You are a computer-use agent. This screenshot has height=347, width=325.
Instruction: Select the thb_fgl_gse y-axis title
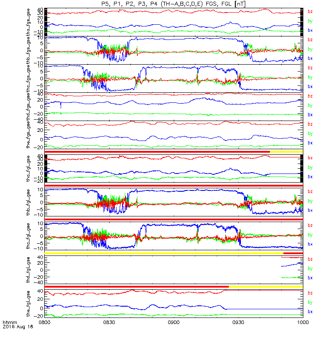(28, 203)
